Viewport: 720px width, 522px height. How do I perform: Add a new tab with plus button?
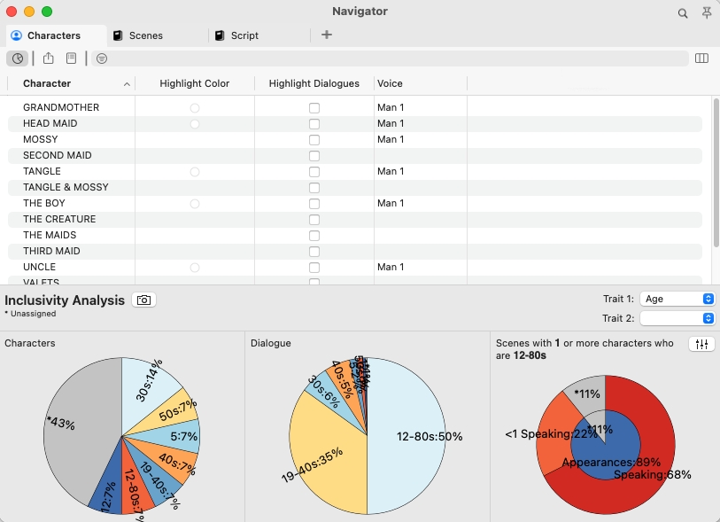327,35
